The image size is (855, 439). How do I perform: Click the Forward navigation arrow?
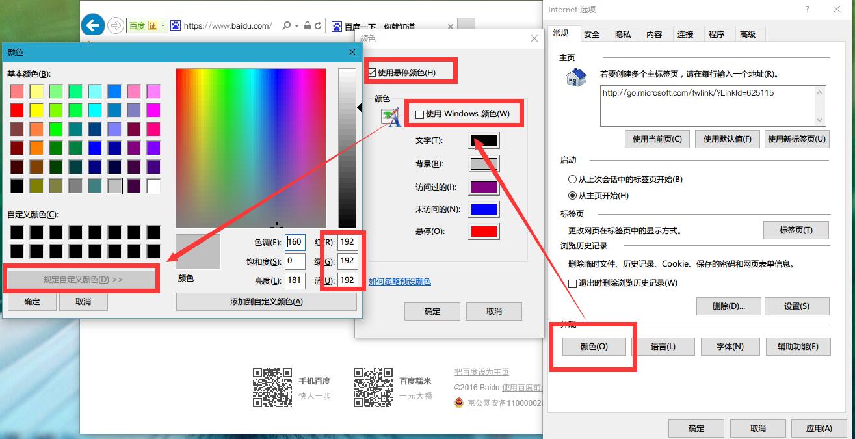(118, 25)
